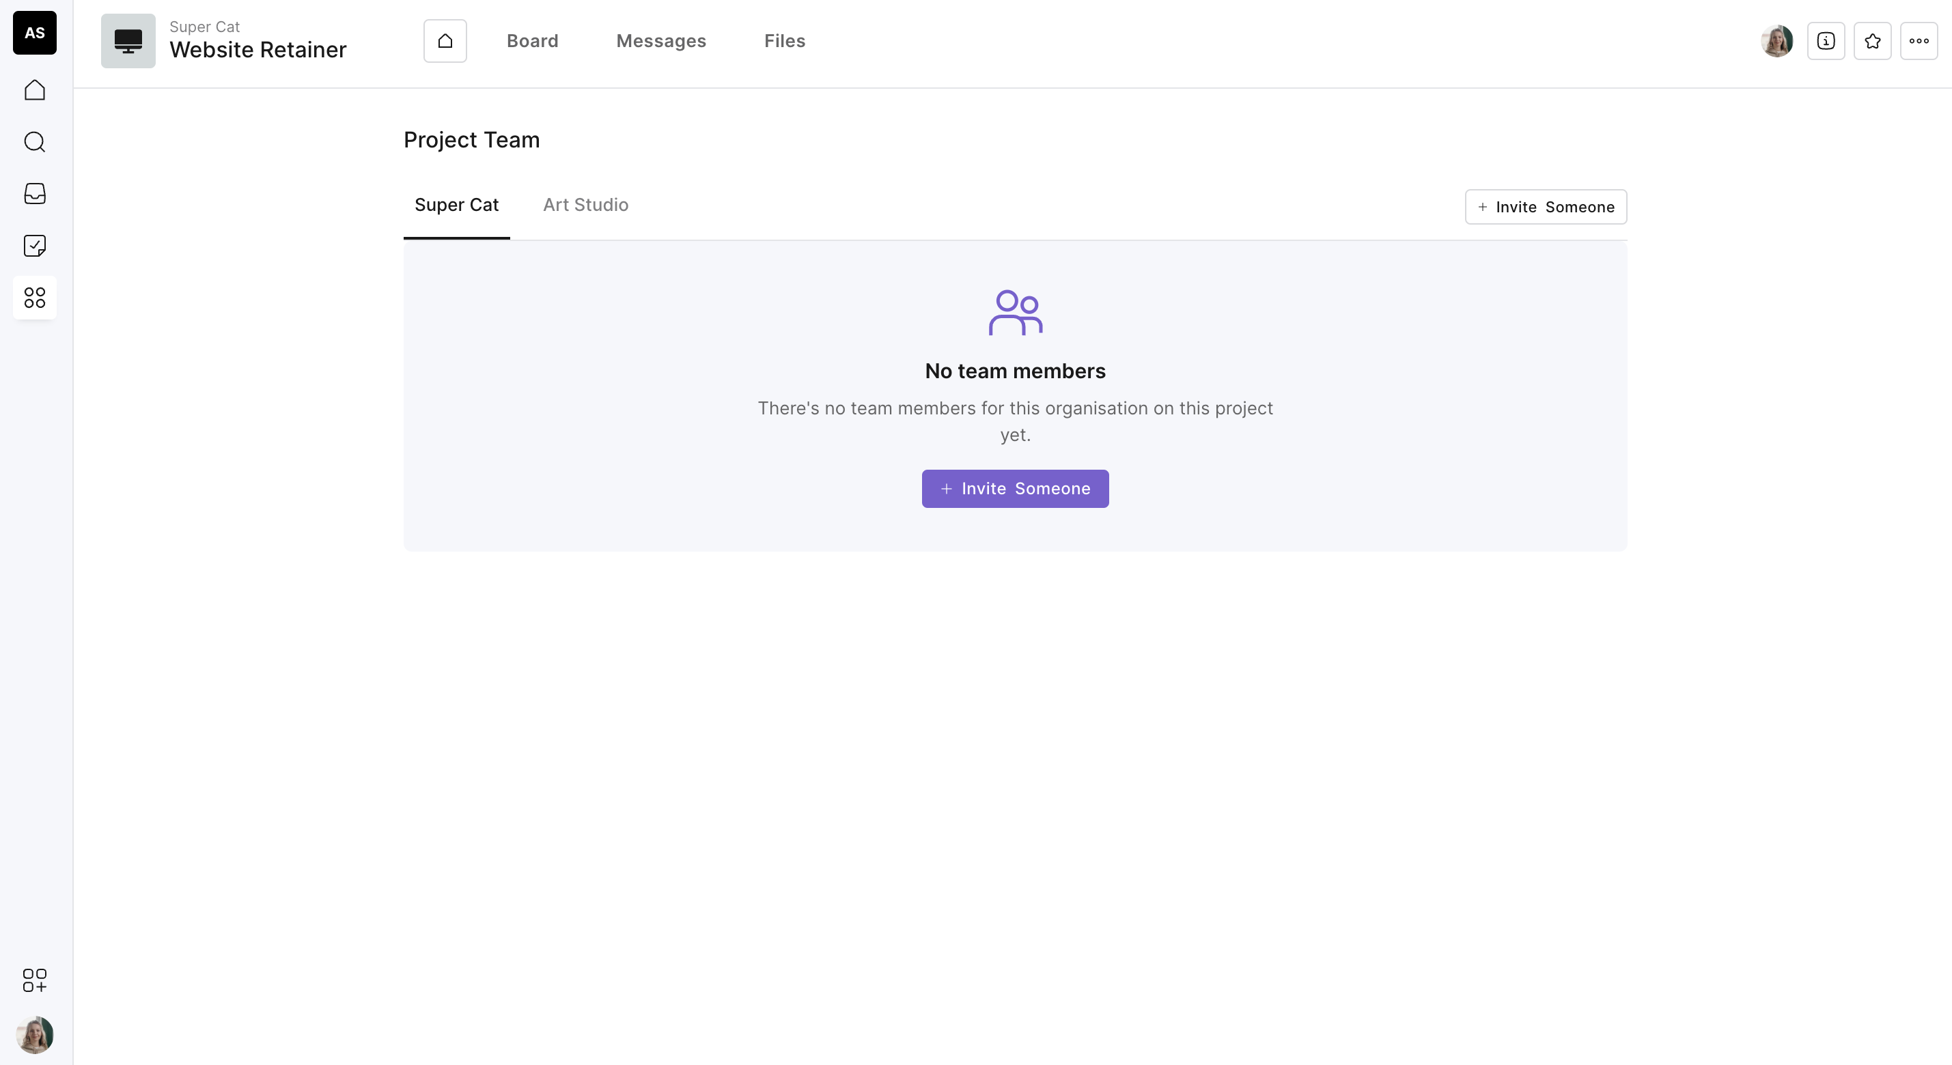Click the add apps grid-plus icon
Image resolution: width=1952 pixels, height=1065 pixels.
(35, 980)
